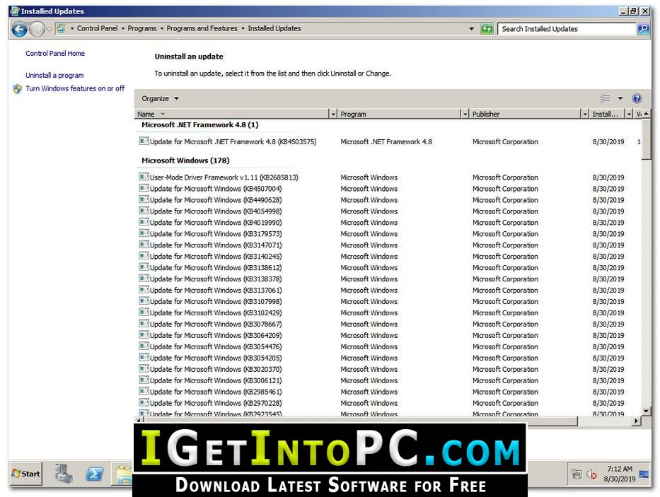This screenshot has width=660, height=497.
Task: Click the Change your view icon
Action: [x=605, y=98]
